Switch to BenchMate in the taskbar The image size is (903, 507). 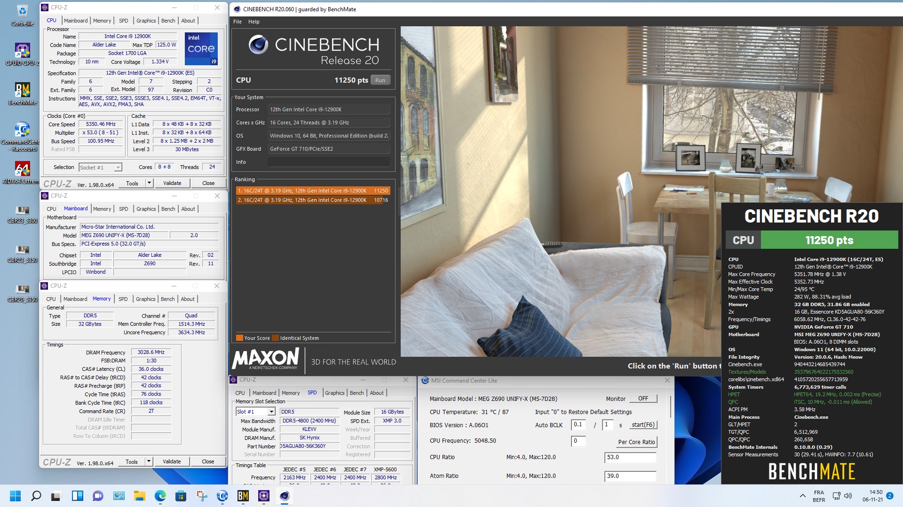click(243, 496)
